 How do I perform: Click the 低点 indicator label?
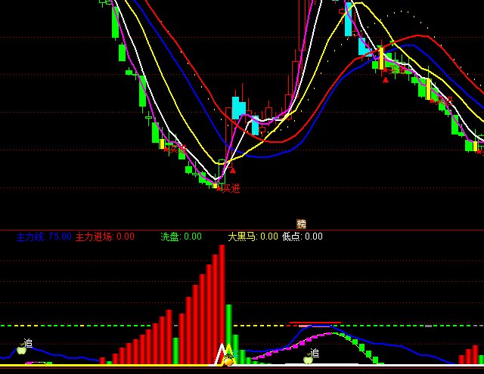tap(291, 236)
